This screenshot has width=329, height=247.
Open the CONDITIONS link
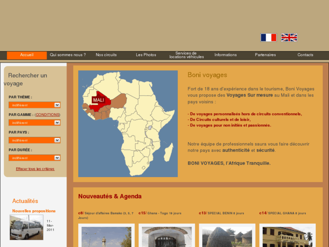[48, 115]
